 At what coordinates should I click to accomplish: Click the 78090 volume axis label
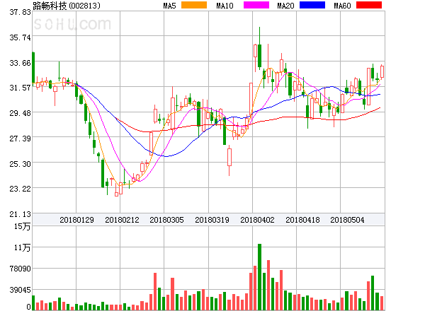20,269
